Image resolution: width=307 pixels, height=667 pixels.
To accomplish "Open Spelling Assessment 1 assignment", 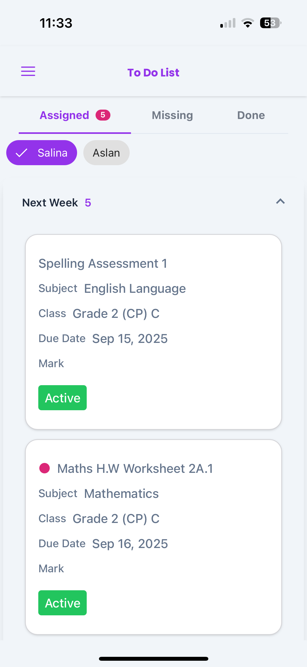I will 103,264.
